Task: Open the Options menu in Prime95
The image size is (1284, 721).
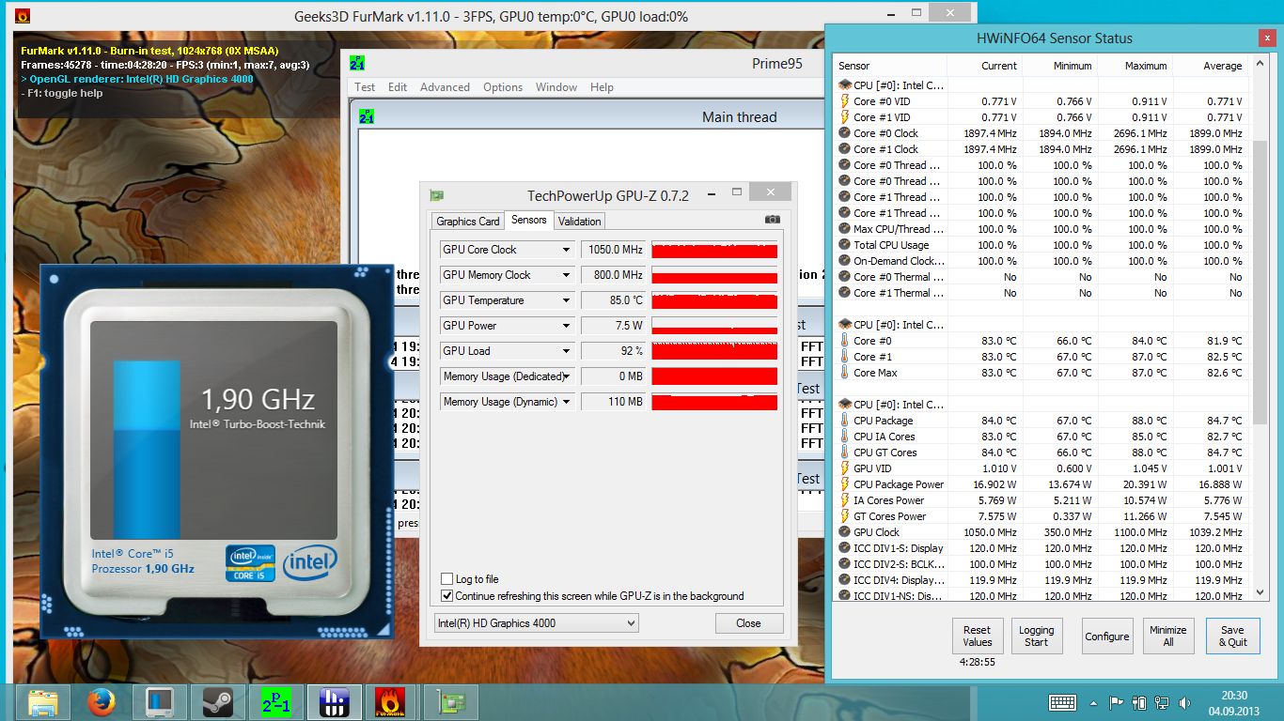Action: tap(503, 87)
